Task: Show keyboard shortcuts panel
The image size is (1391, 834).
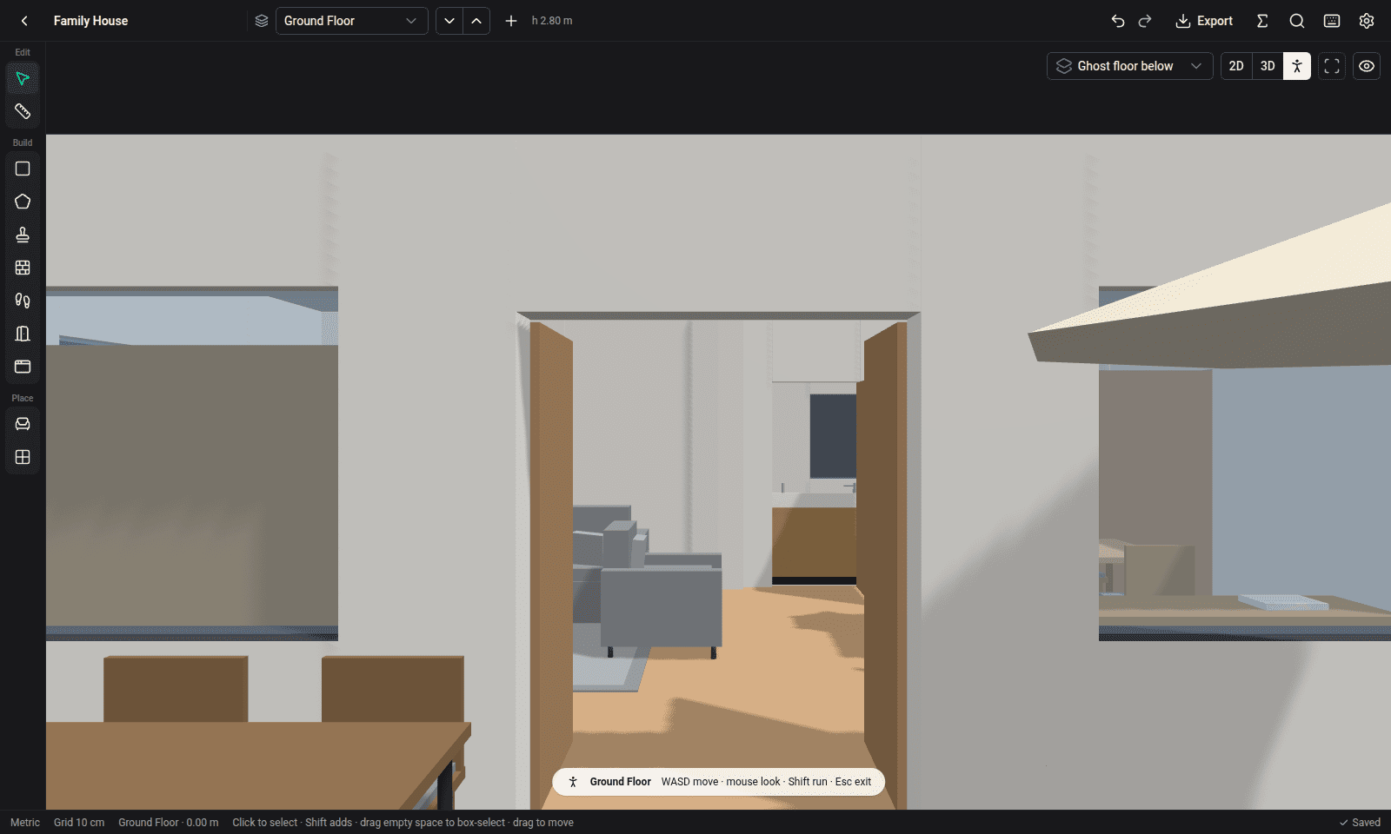Action: click(1332, 21)
